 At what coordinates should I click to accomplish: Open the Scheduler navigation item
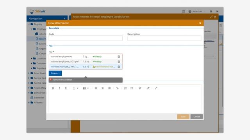coord(39,98)
